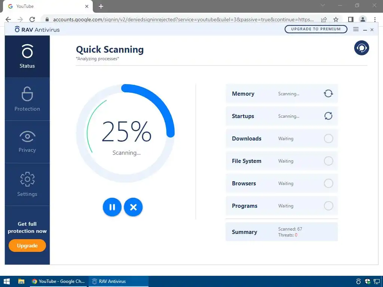Image resolution: width=383 pixels, height=287 pixels.
Task: Click the 'Analyzing processes' status text
Action: pyautogui.click(x=98, y=59)
